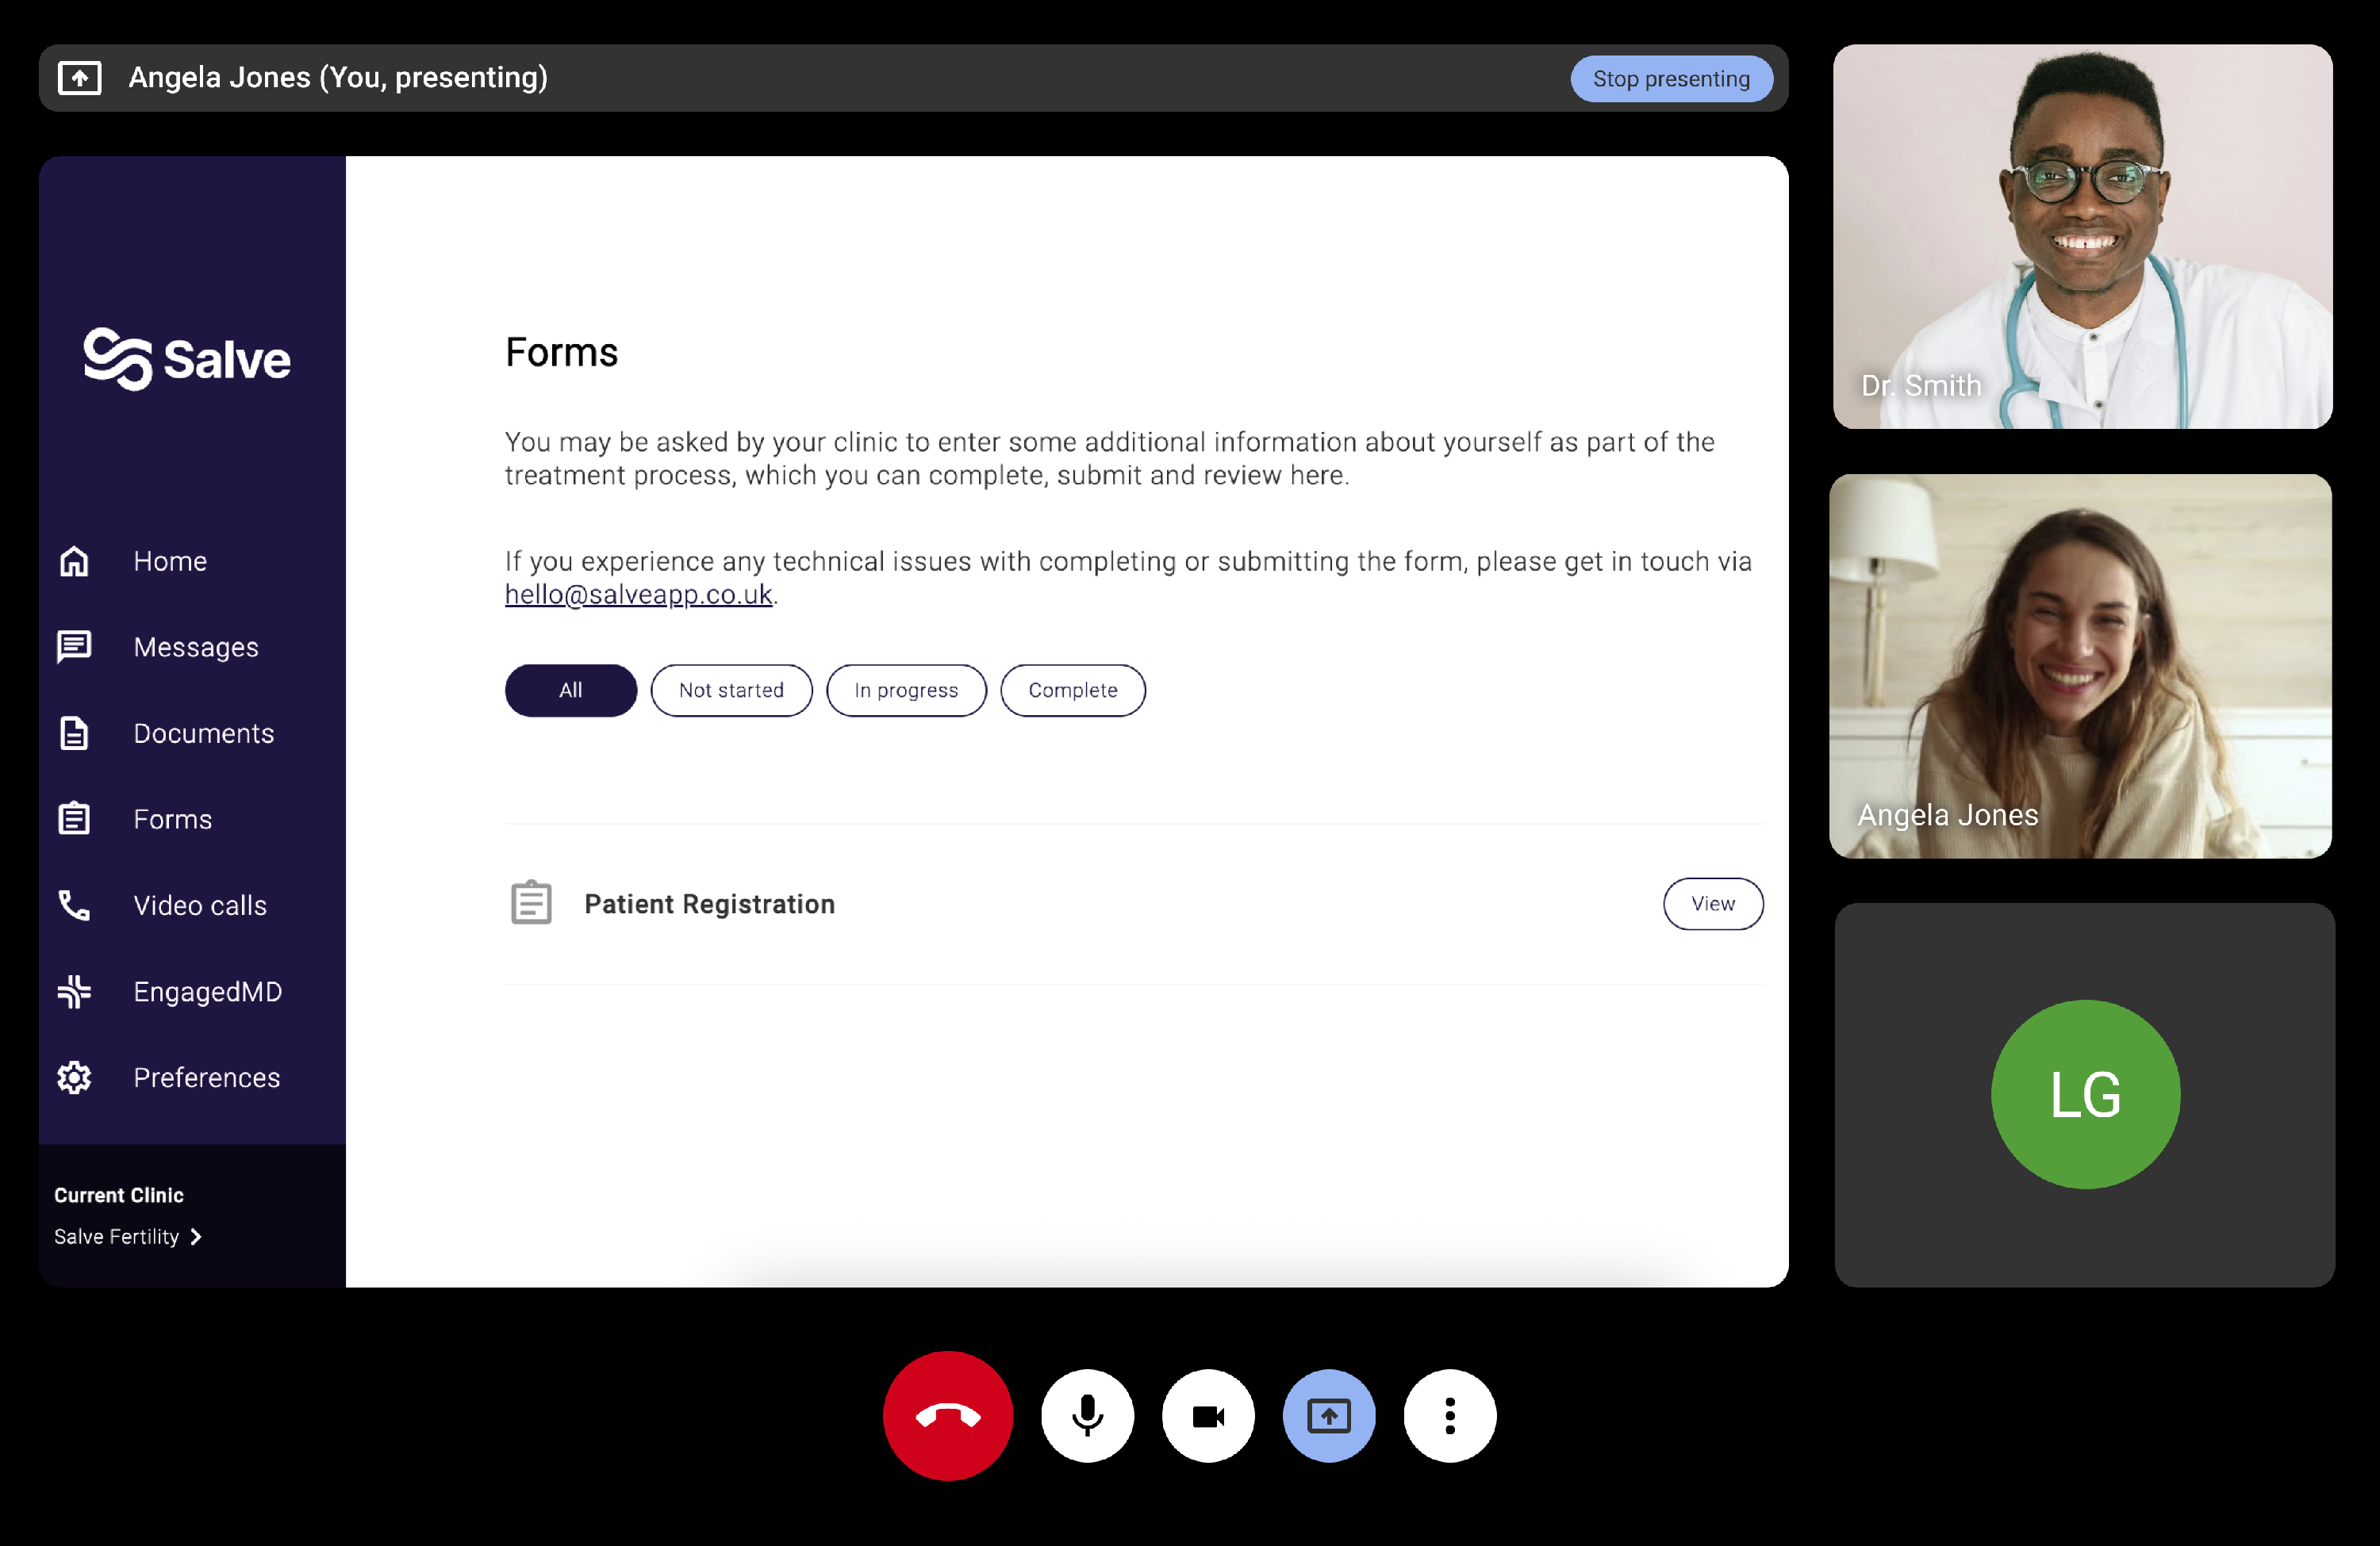Image resolution: width=2380 pixels, height=1546 pixels.
Task: Open more options with the three-dot button
Action: click(x=1450, y=1415)
